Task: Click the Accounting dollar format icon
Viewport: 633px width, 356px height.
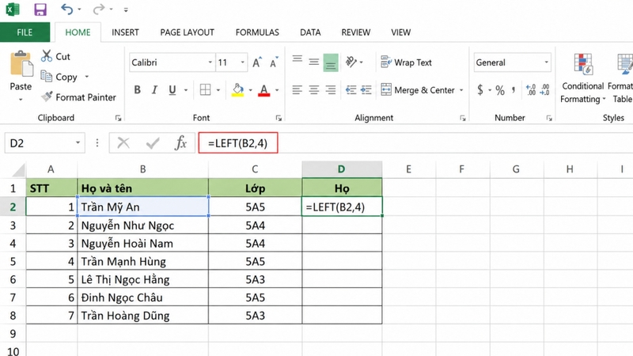Action: click(x=480, y=89)
